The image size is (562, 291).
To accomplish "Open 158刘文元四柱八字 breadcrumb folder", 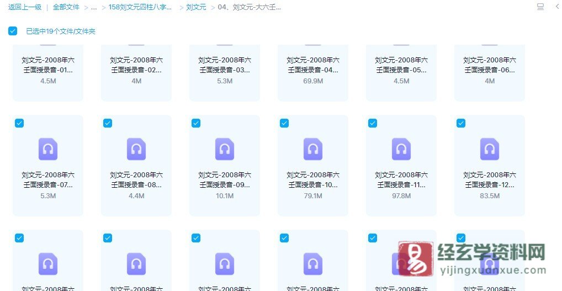I will click(140, 7).
